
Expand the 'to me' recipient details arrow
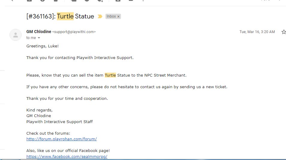pyautogui.click(x=39, y=38)
